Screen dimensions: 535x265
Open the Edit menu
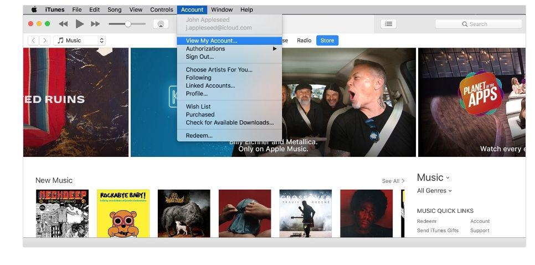95,9
